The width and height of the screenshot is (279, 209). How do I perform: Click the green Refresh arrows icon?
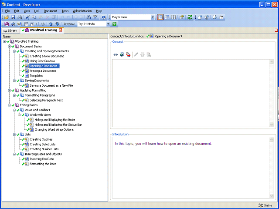190,17
